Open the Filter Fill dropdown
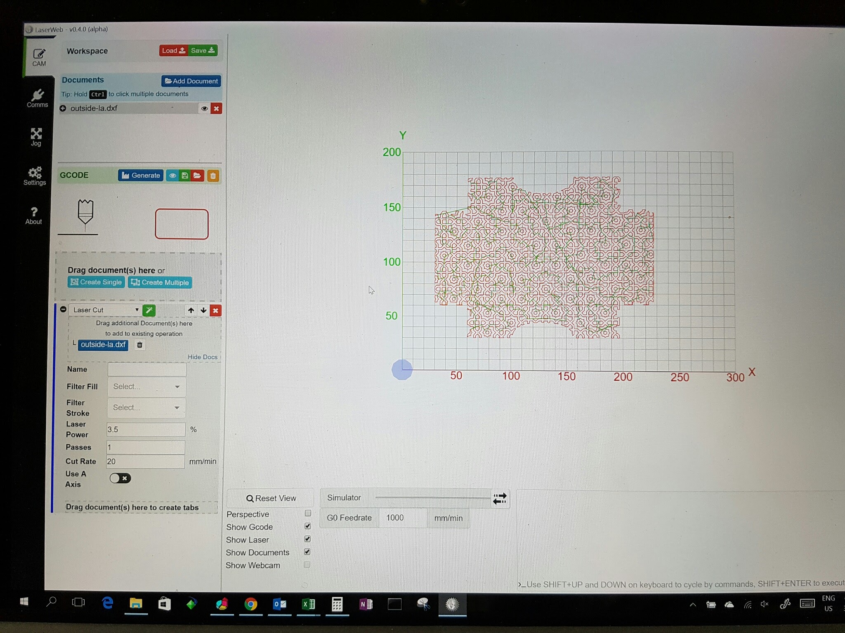This screenshot has height=633, width=845. [146, 387]
